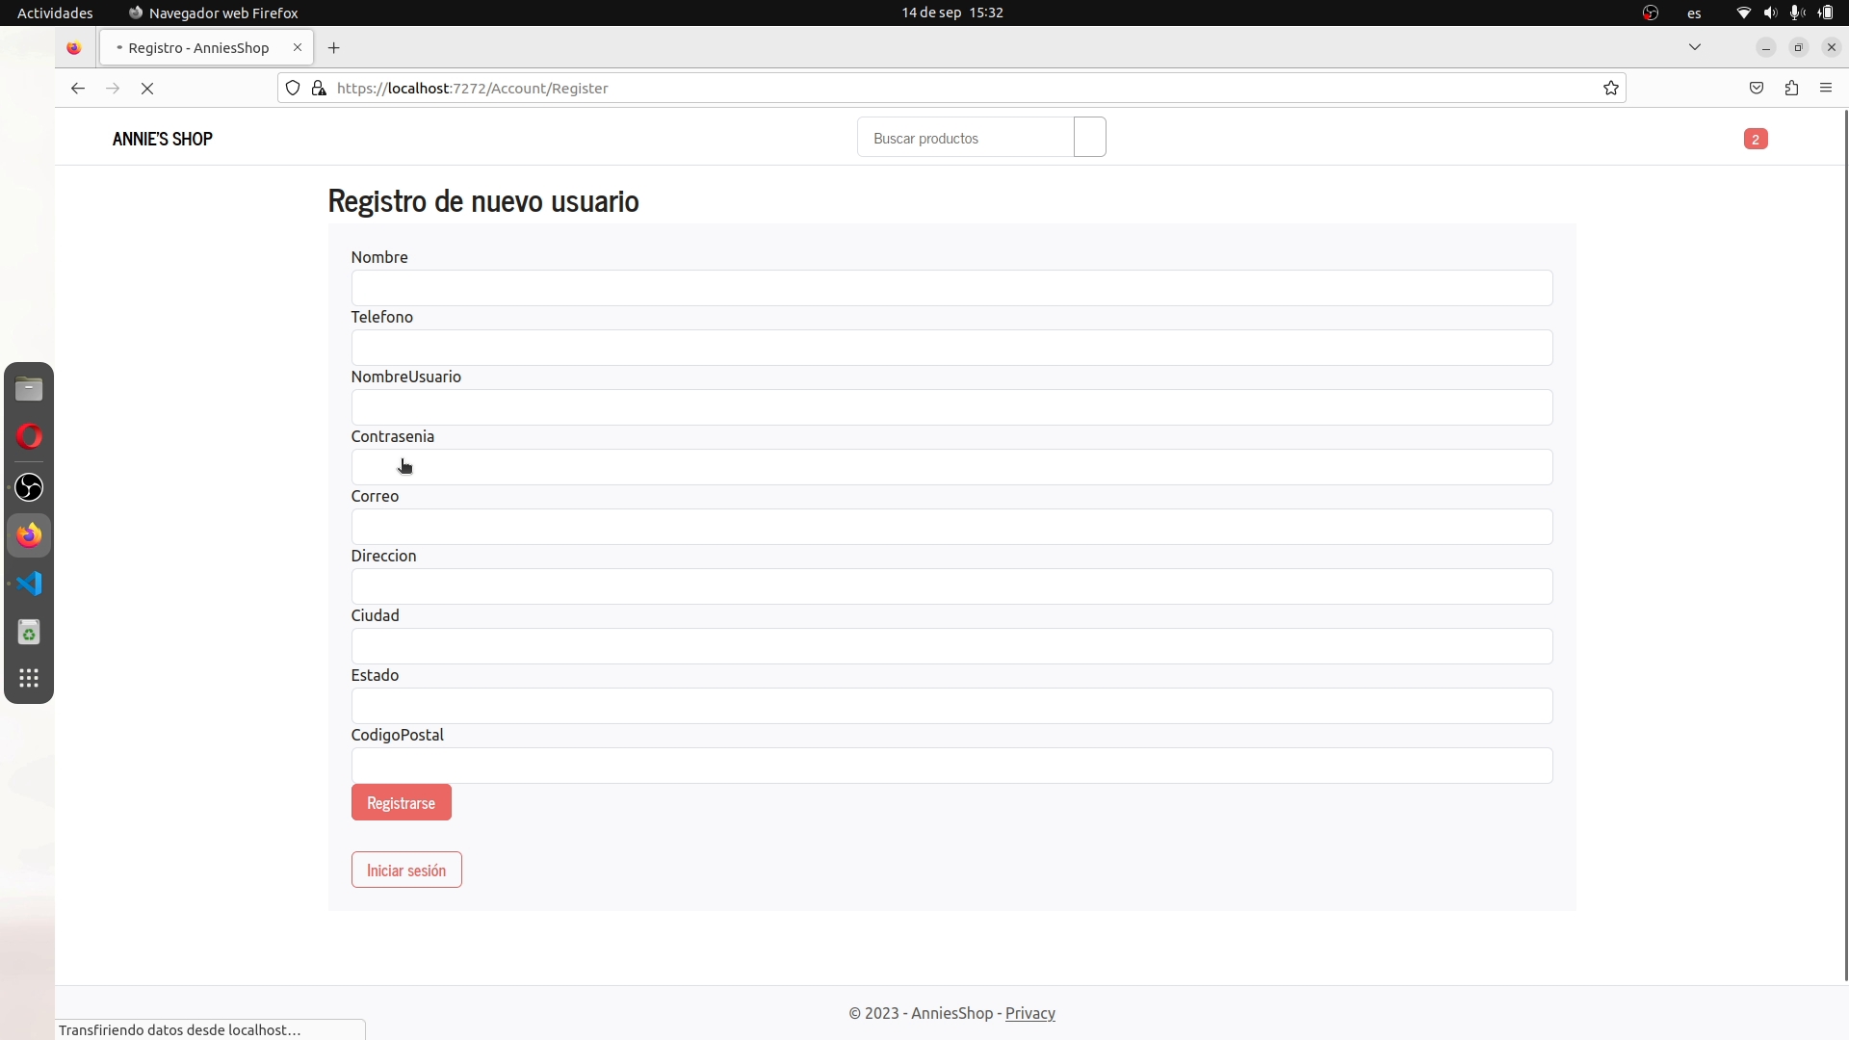Open tracking protection shield icon
Viewport: 1849px width, 1040px height.
[x=293, y=88]
